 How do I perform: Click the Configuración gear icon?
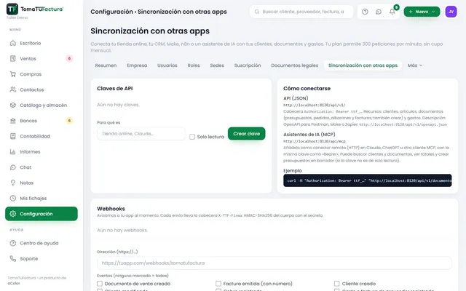13,213
